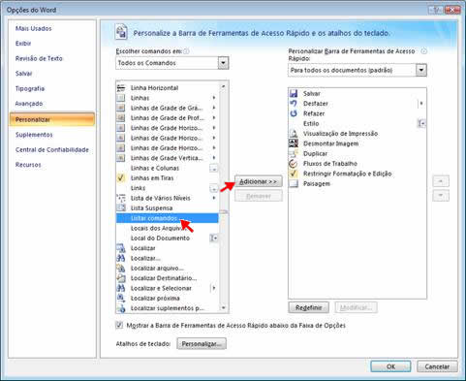Click the Localizar Destinatário... icon
This screenshot has height=381, width=466.
[121, 278]
